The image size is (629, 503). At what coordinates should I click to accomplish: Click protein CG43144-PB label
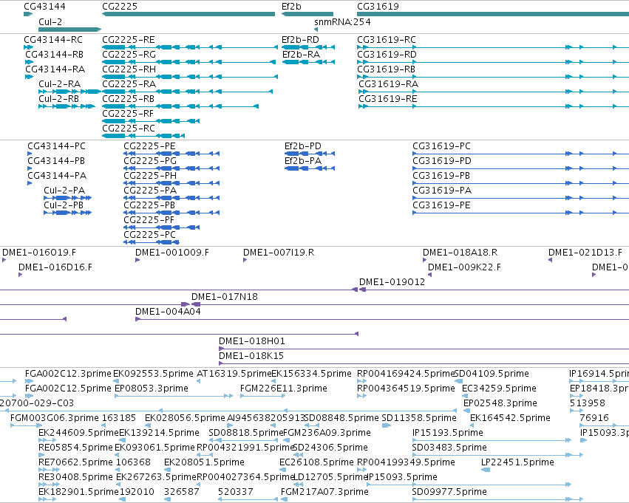tap(55, 161)
